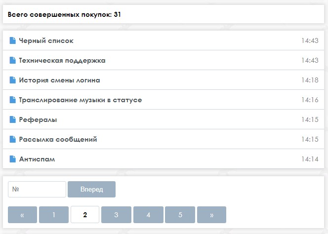The height and width of the screenshot is (234, 328).
Task: Open the Рефералы purchase
Action: point(164,119)
